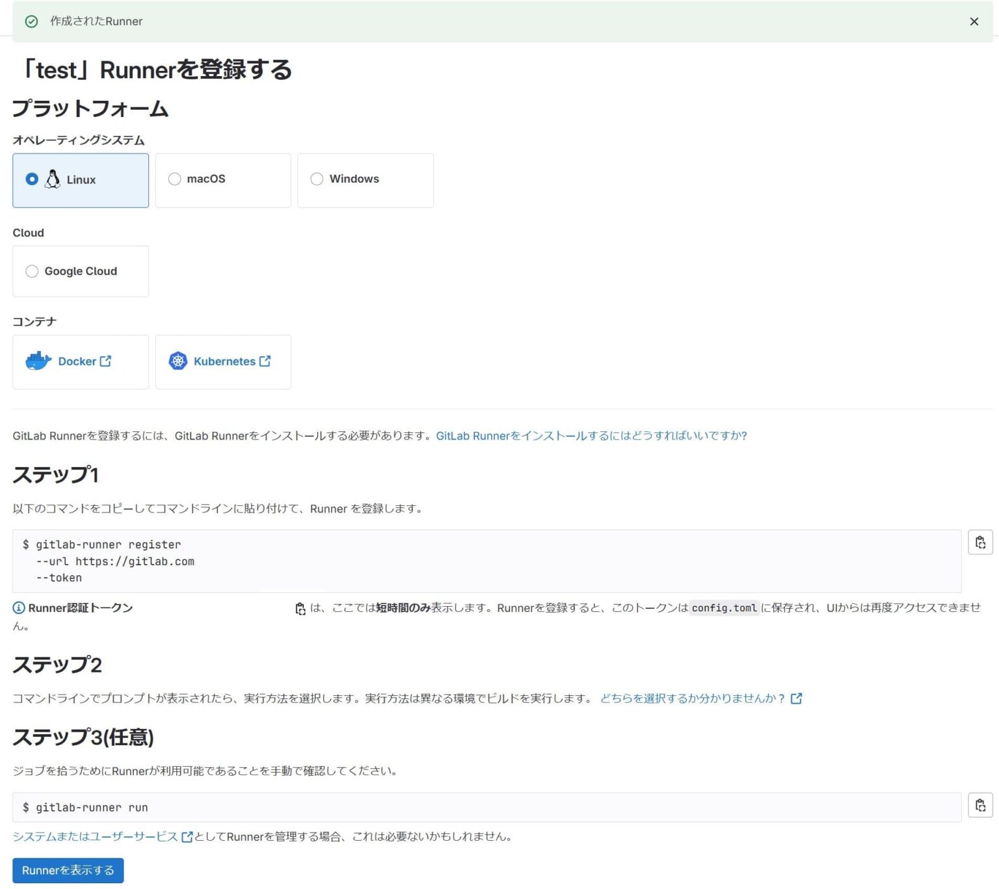Select the Google Cloud option

[x=32, y=271]
